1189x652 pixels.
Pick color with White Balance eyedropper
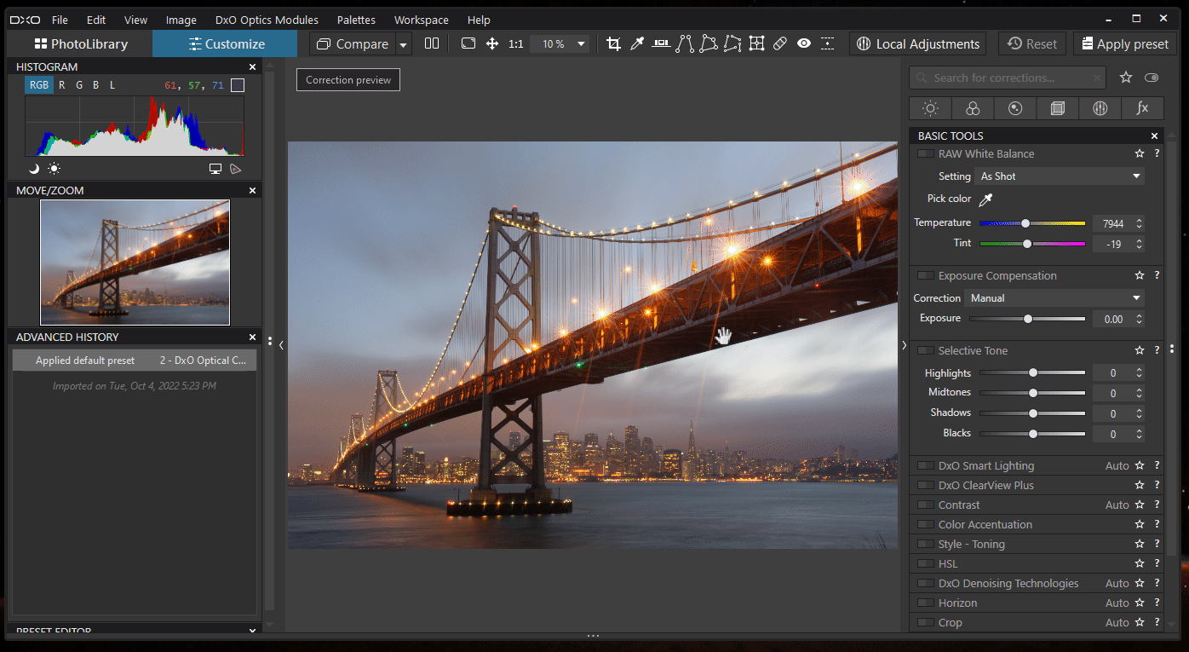click(986, 199)
